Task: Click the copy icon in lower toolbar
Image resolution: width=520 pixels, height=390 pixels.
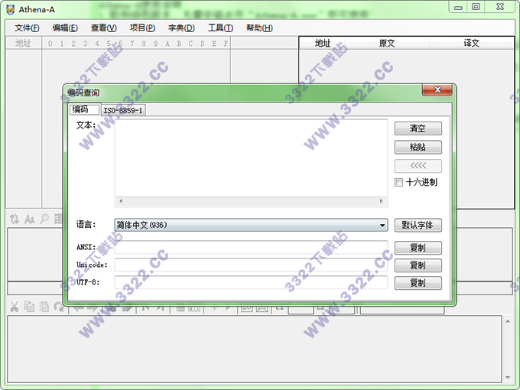Action: (29, 307)
